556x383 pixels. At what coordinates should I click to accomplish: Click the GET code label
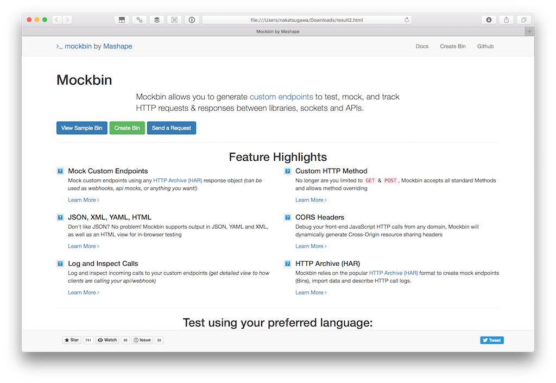click(x=370, y=180)
